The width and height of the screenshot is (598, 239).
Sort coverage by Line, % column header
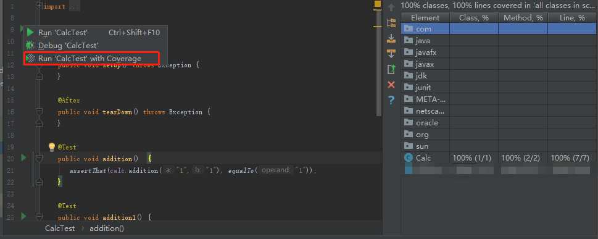(573, 17)
